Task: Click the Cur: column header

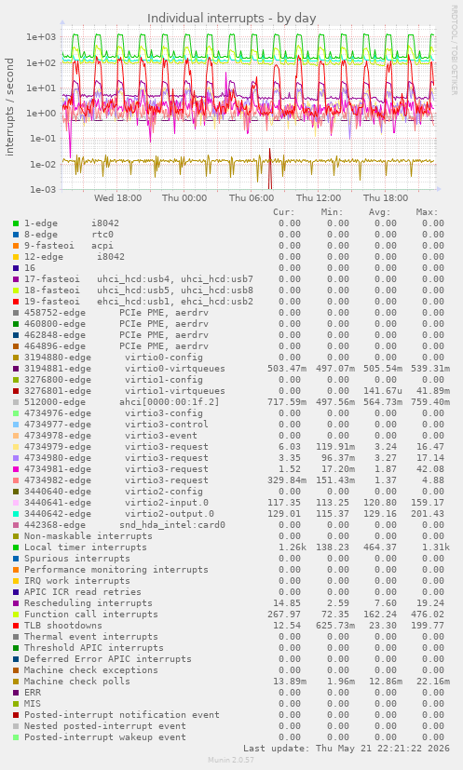Action: click(283, 212)
